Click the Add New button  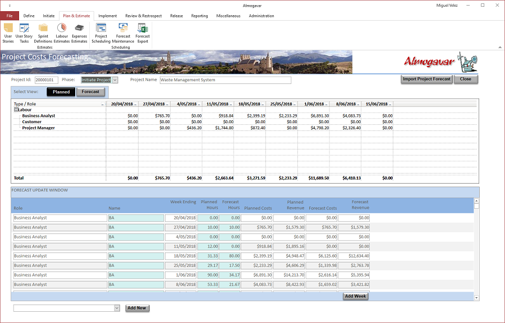137,308
